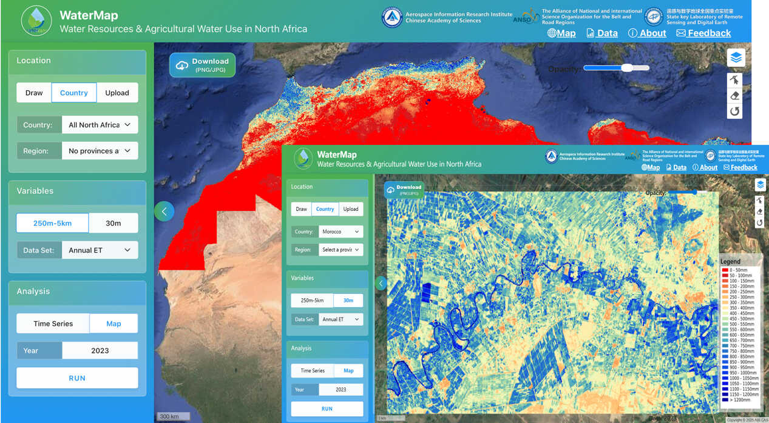
Task: Select the draw tool icon above the larger eraser
Action: tap(734, 80)
